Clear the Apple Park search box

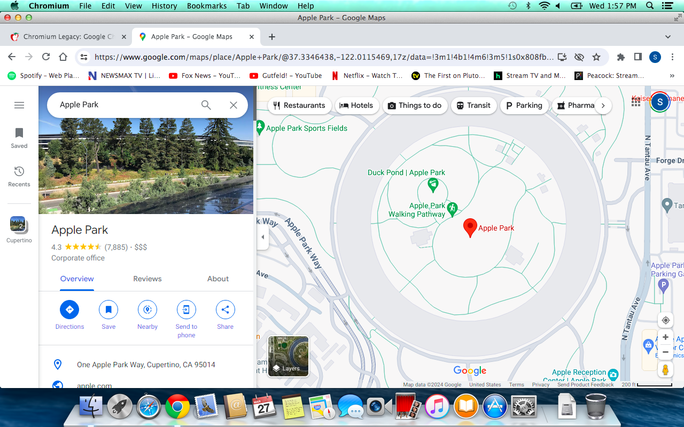pyautogui.click(x=234, y=105)
